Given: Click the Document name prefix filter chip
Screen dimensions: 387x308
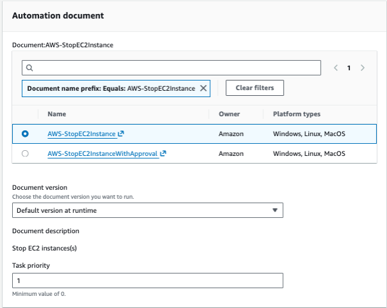Looking at the screenshot, I should point(116,88).
